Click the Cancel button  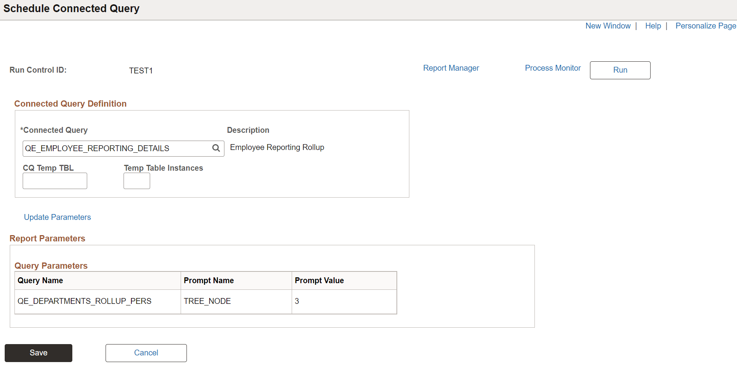[x=146, y=353]
